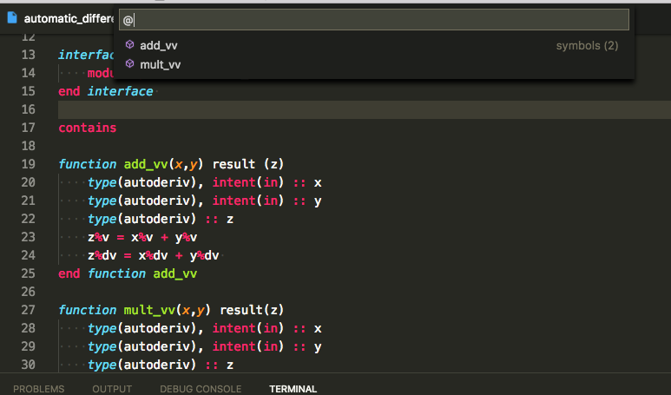Click end function add_vv line
671x395 pixels.
(x=128, y=273)
